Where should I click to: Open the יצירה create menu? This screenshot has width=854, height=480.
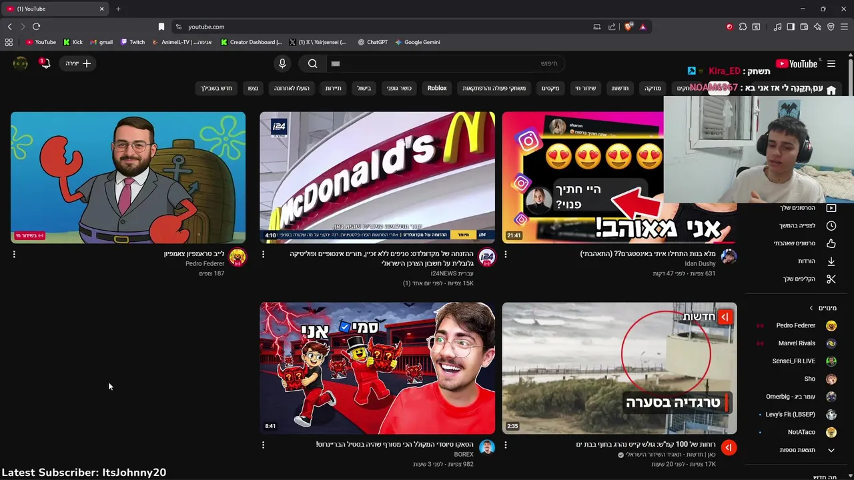coord(77,63)
